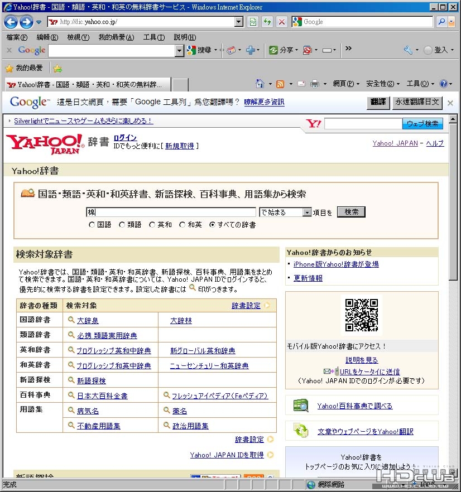This screenshot has height=492, width=461.
Task: Click the Google toolbar bookmarks tag icon
Action: 231,50
